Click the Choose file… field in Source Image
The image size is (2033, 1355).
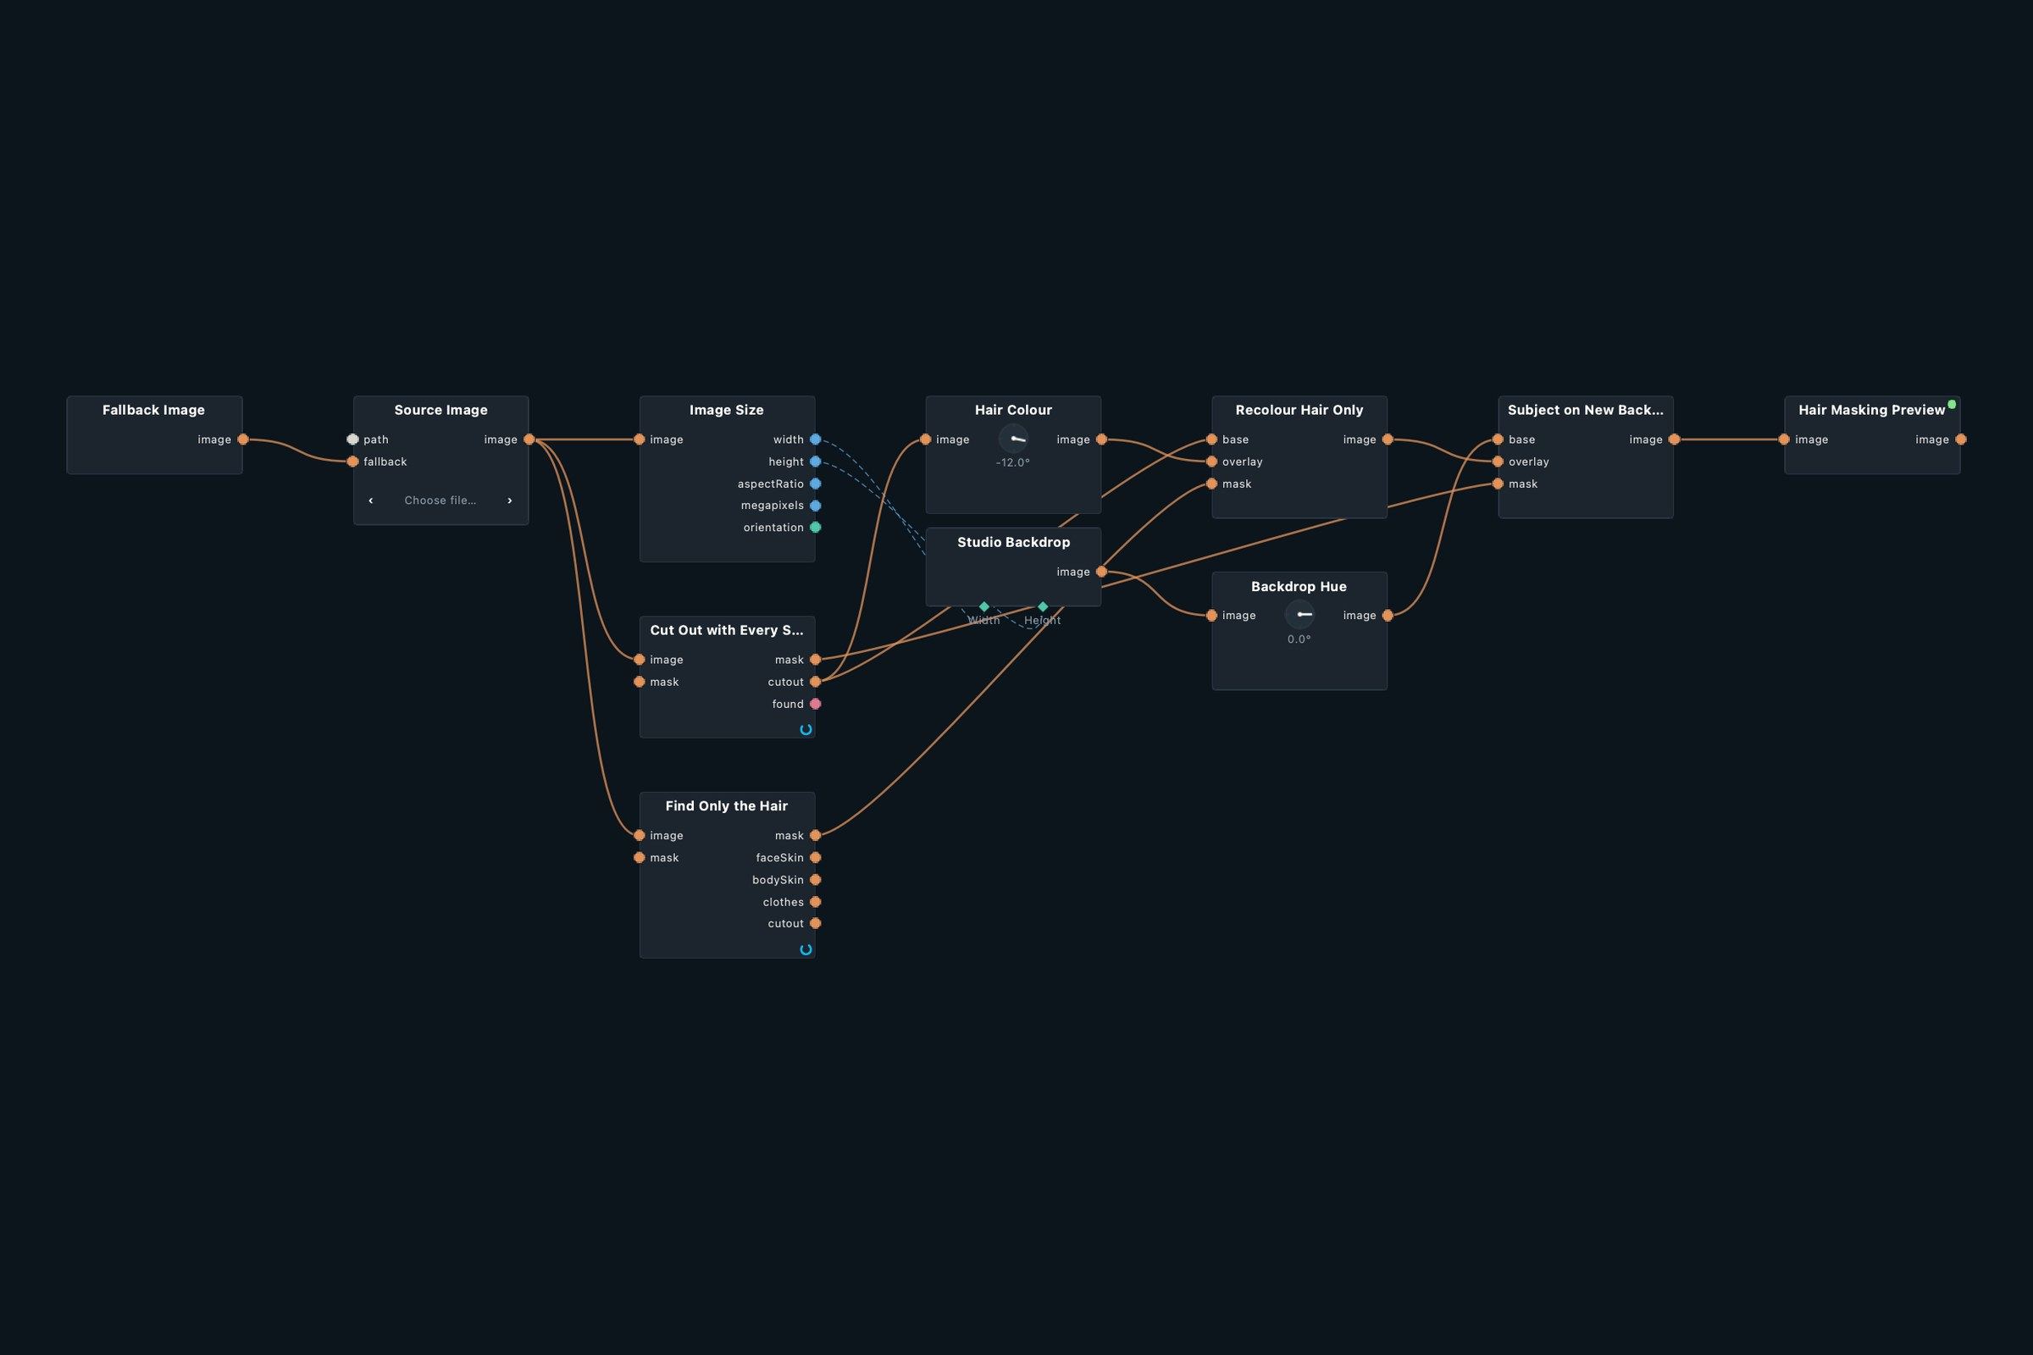click(440, 501)
